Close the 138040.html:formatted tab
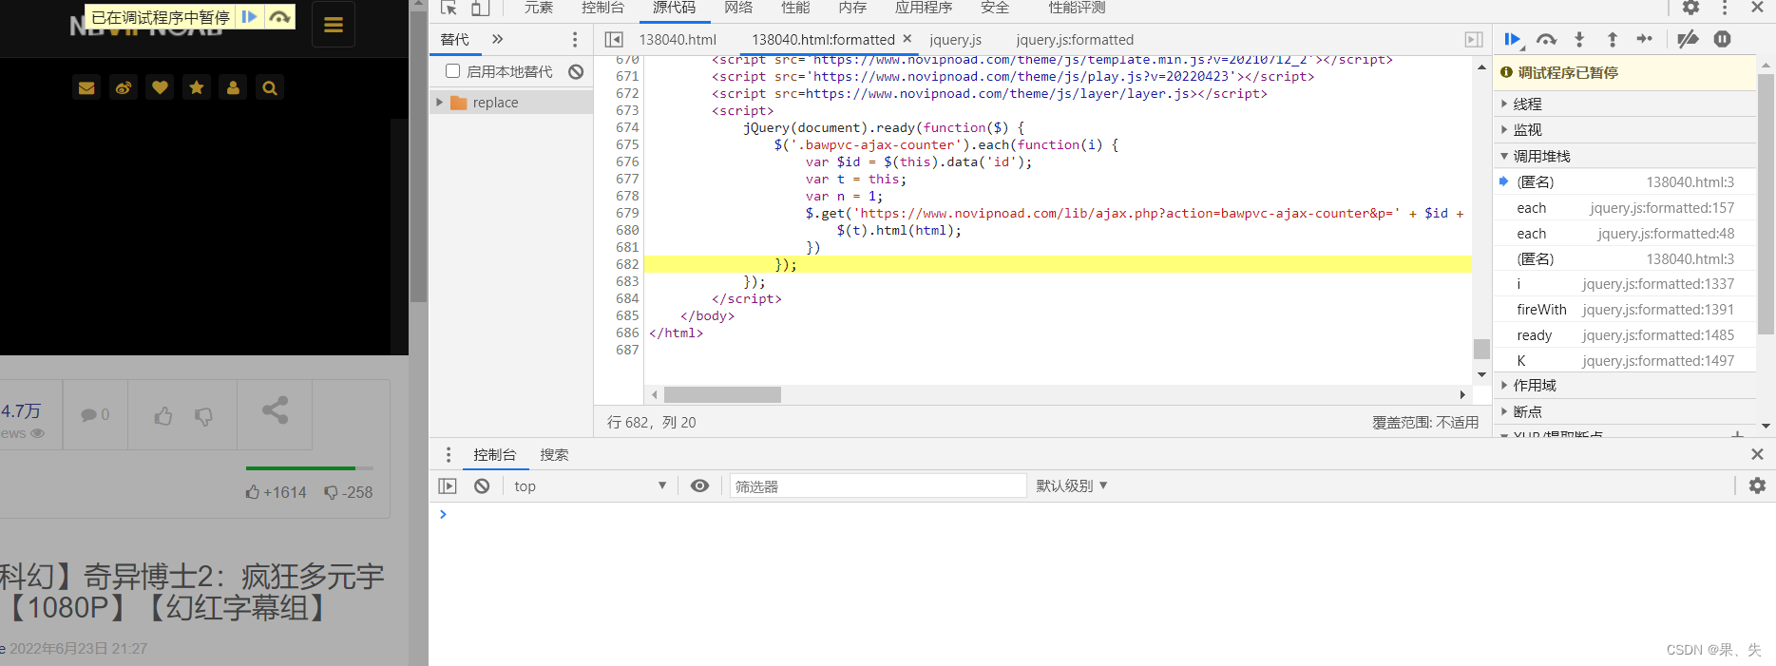1776x666 pixels. pos(907,39)
